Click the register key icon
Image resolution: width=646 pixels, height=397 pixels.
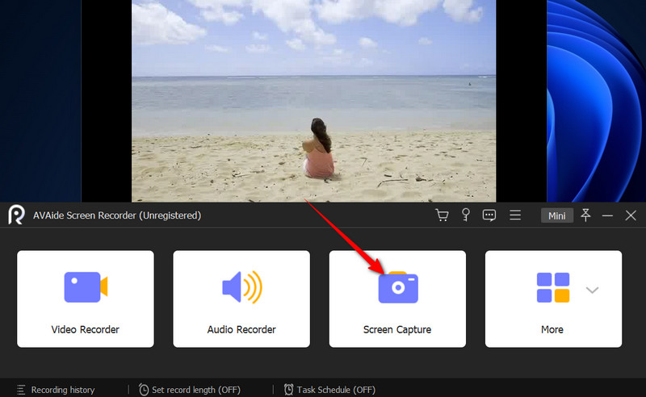point(466,215)
